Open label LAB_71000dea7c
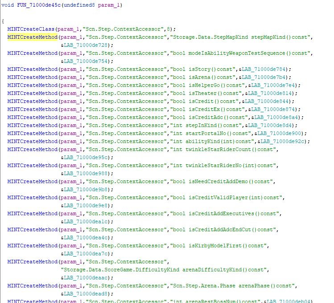The height and width of the screenshot is (303, 334). [x=86, y=254]
